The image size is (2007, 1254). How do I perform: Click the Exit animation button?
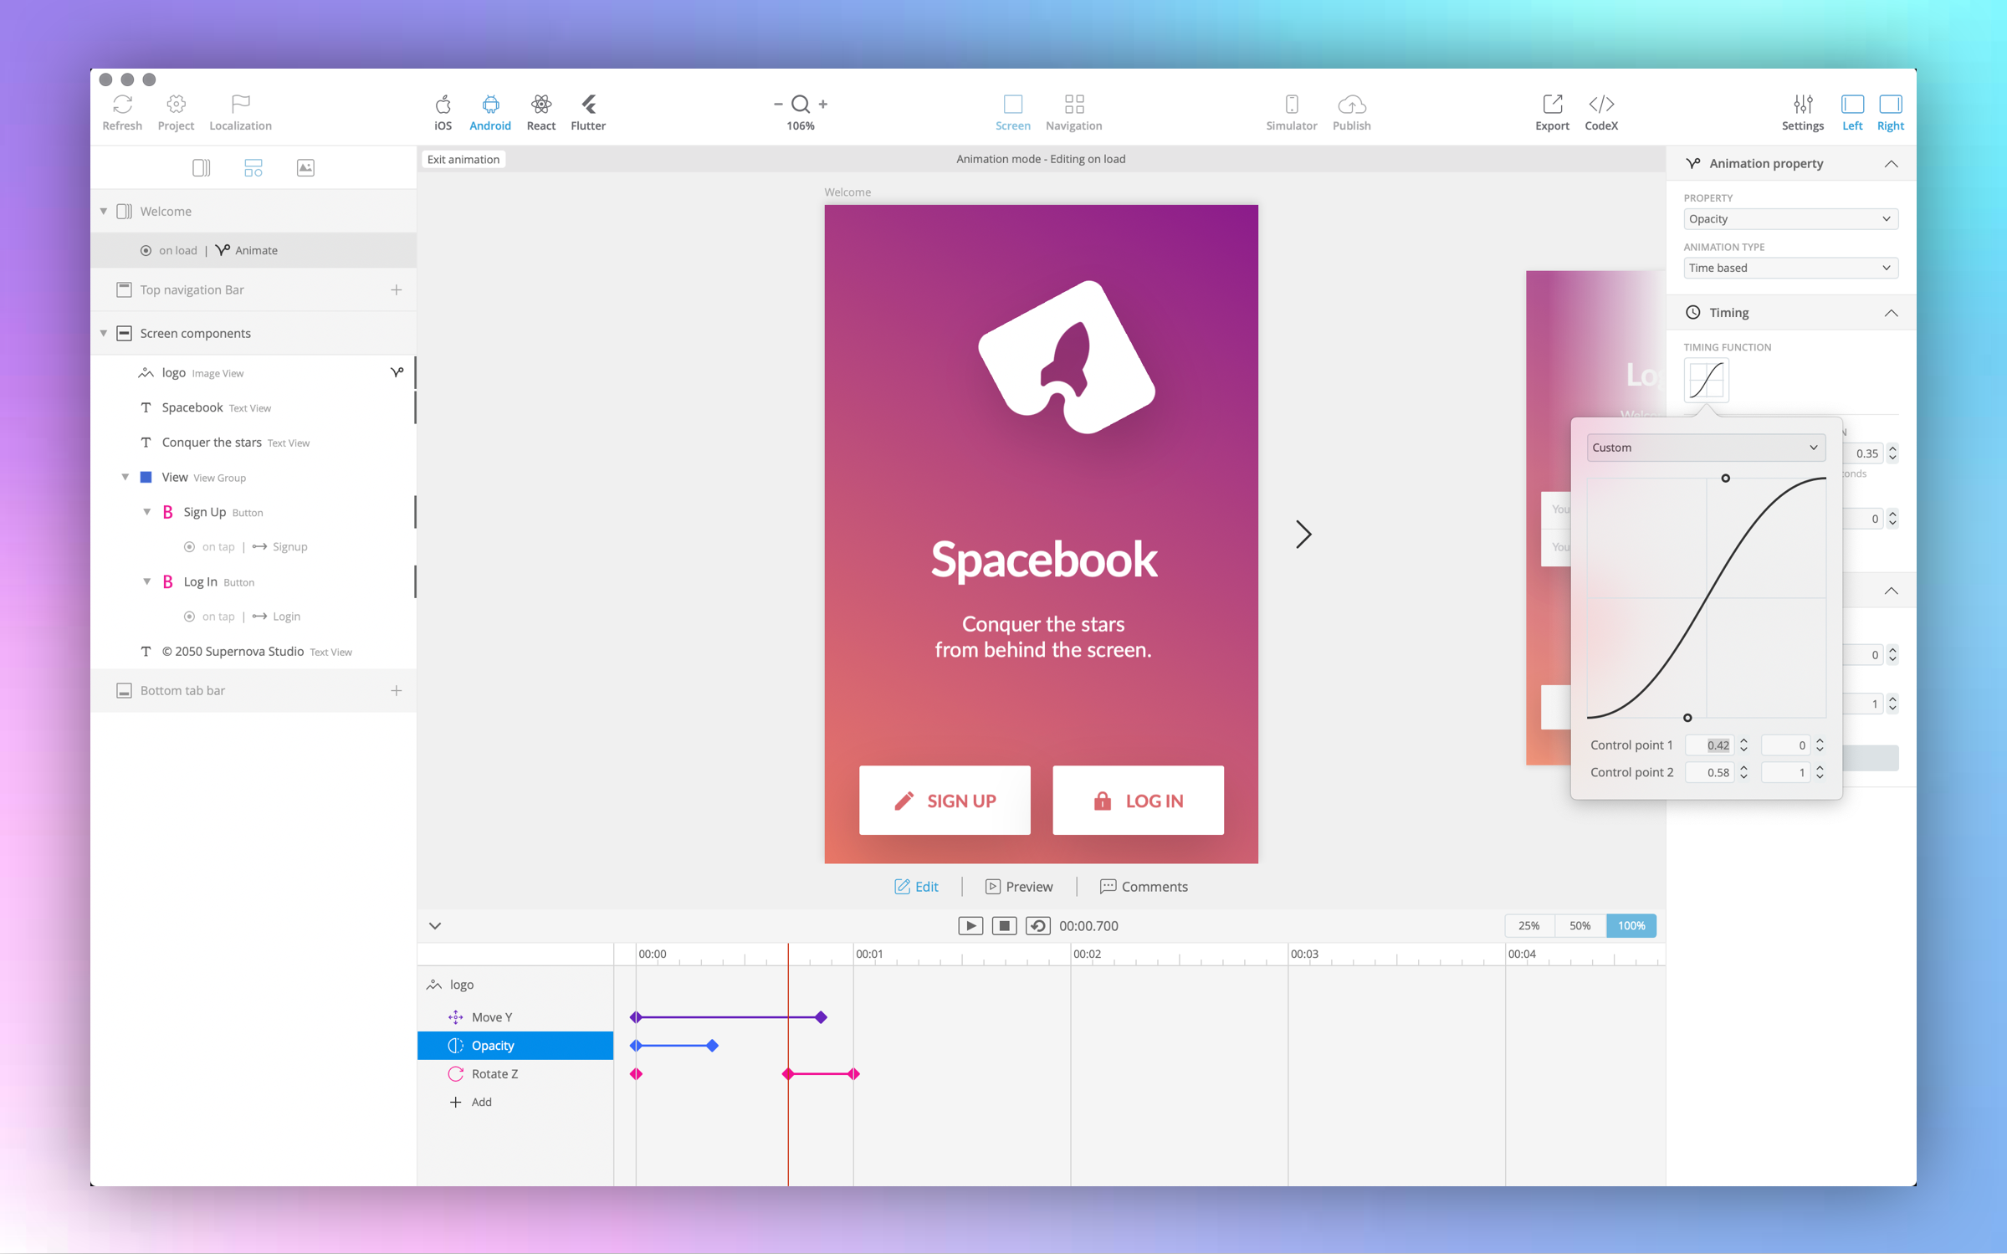pos(463,159)
